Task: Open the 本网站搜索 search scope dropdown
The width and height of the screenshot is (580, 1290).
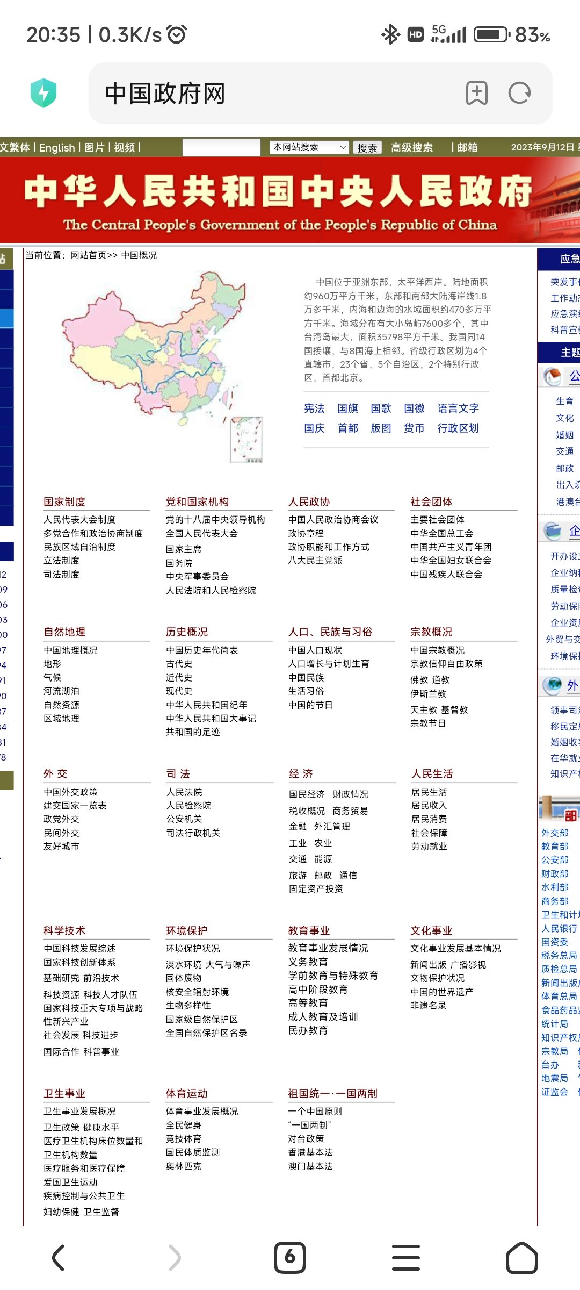Action: pyautogui.click(x=310, y=147)
